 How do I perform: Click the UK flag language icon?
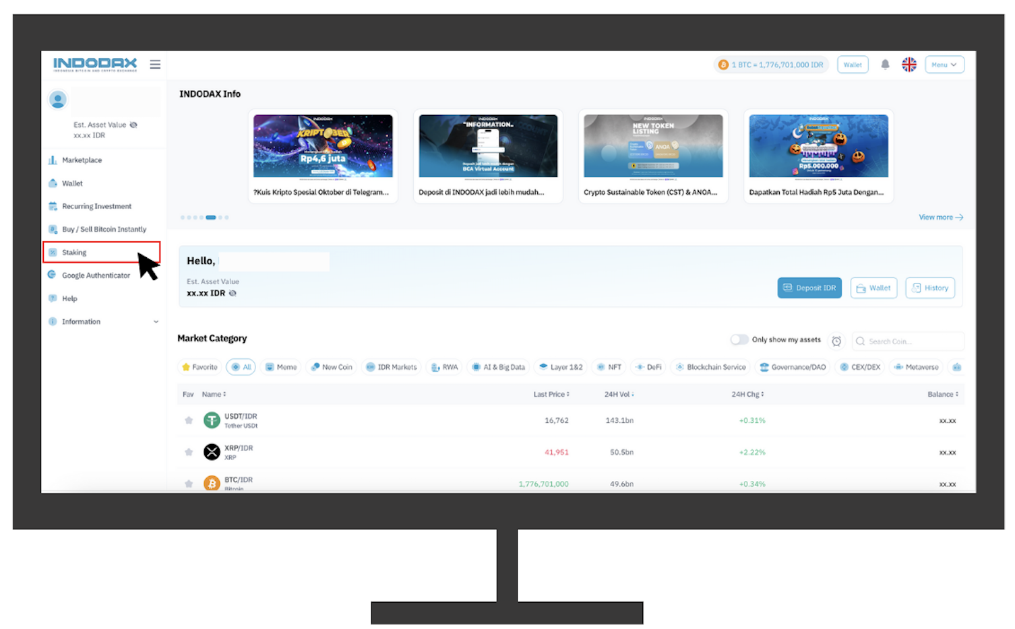(x=909, y=65)
